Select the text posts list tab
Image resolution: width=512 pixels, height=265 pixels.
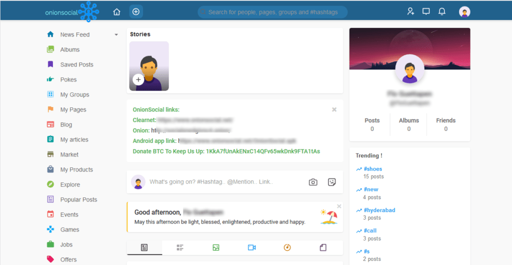point(180,247)
